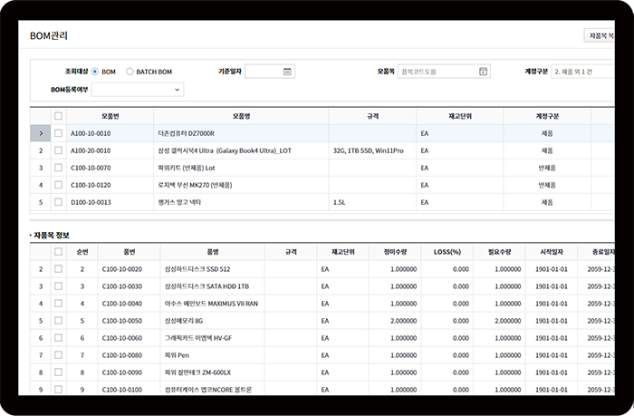The width and height of the screenshot is (634, 416).
Task: Check the box for row C100-10-0070
Action: 58,168
